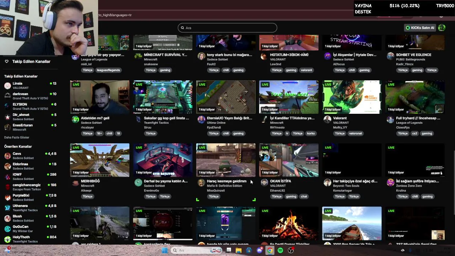Click Mo8ty_VY's avatar under Valorant stream
The height and width of the screenshot is (256, 455).
pos(327,119)
